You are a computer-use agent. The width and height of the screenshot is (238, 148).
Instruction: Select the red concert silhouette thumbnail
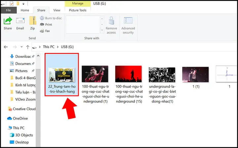(128, 74)
